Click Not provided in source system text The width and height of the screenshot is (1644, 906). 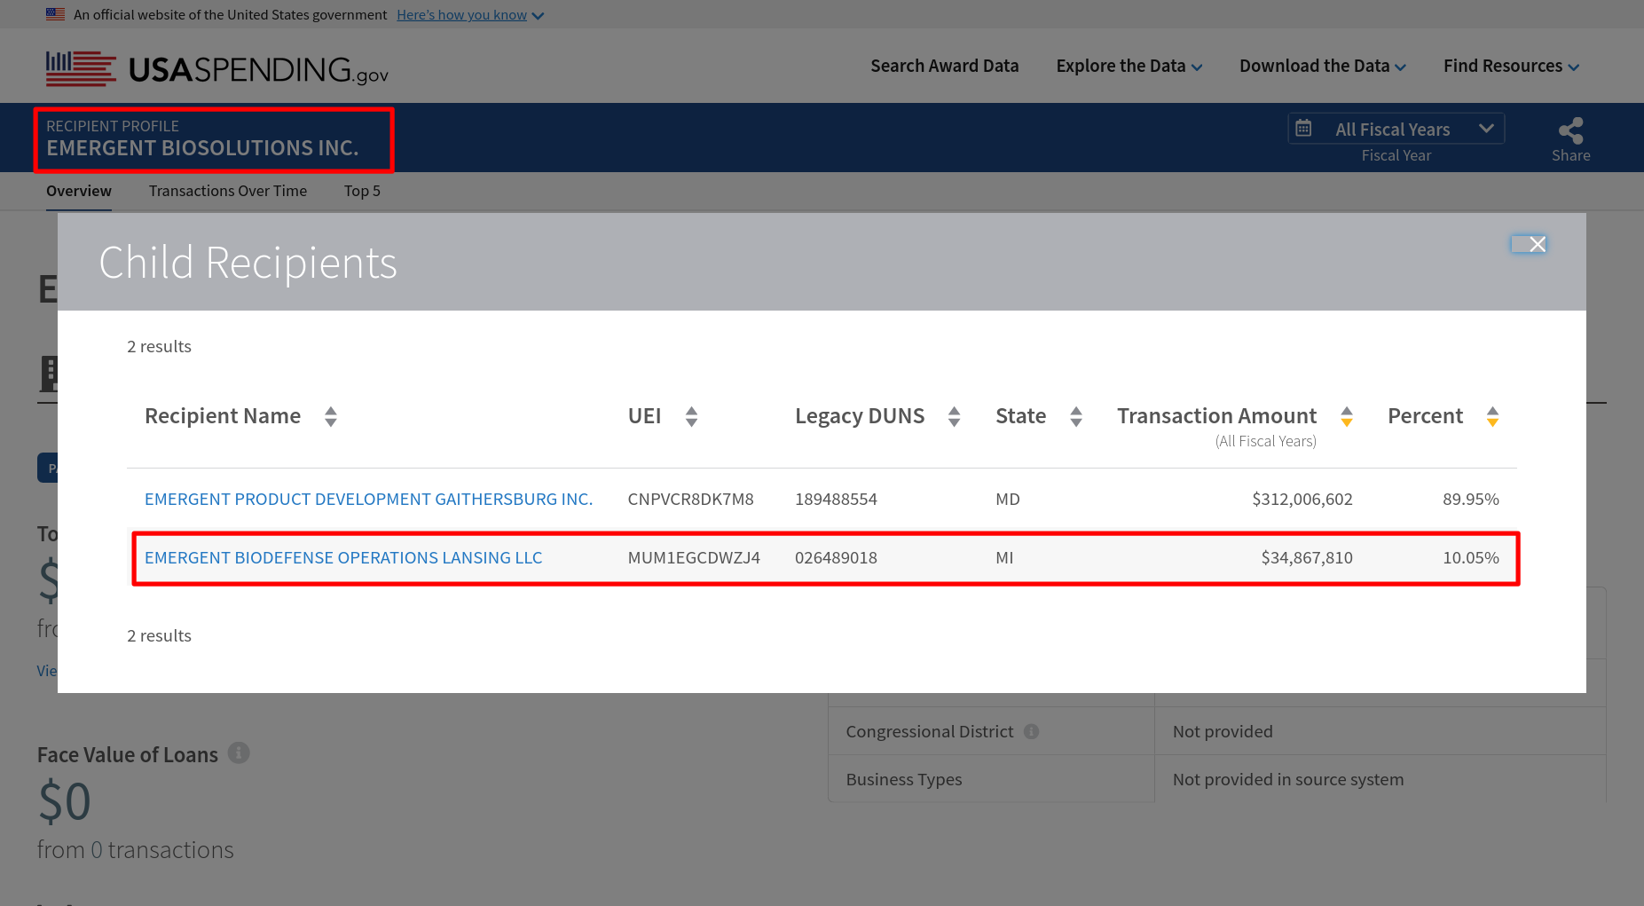1288,779
